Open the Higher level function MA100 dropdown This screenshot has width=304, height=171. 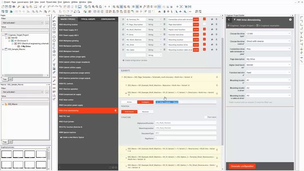268,65
